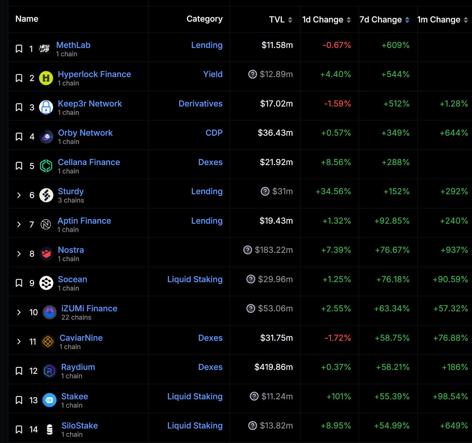Viewport: 472px width, 443px height.
Task: Click the question mark beside Socean TVL
Action: point(251,279)
